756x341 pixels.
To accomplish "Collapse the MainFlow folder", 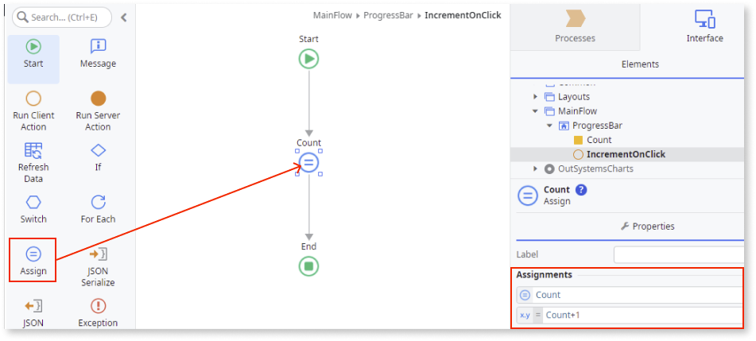I will point(536,111).
